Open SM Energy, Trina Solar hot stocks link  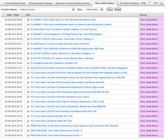pos(62,39)
